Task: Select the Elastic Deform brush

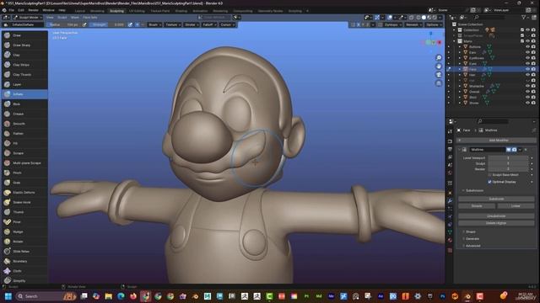Action: 24,193
